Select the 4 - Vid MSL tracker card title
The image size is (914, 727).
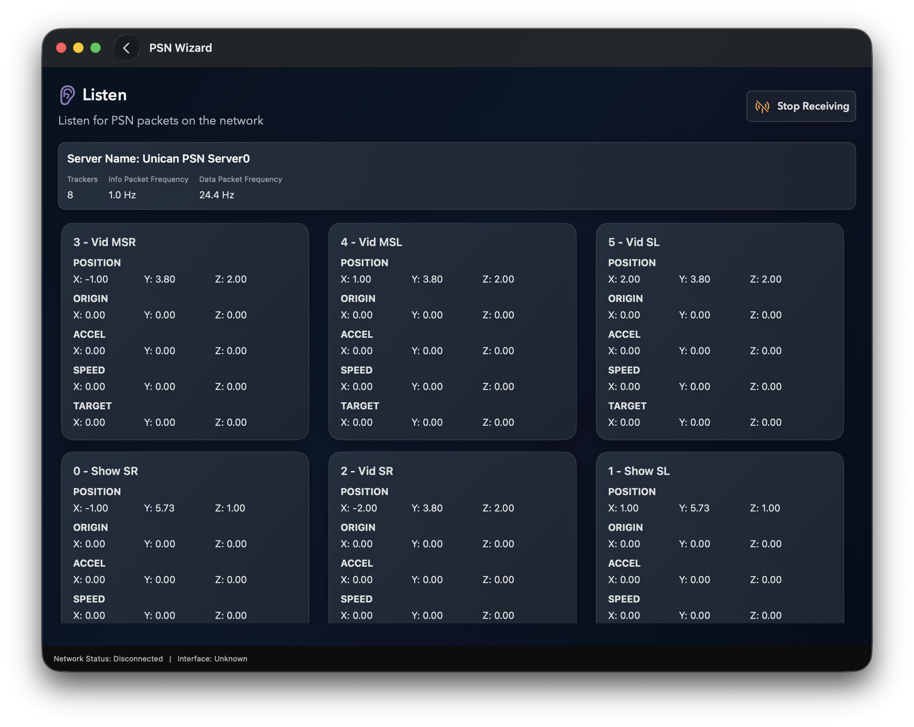coord(371,242)
